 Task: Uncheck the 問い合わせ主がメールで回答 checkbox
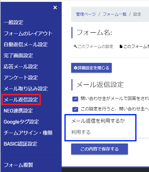[x=75, y=99]
